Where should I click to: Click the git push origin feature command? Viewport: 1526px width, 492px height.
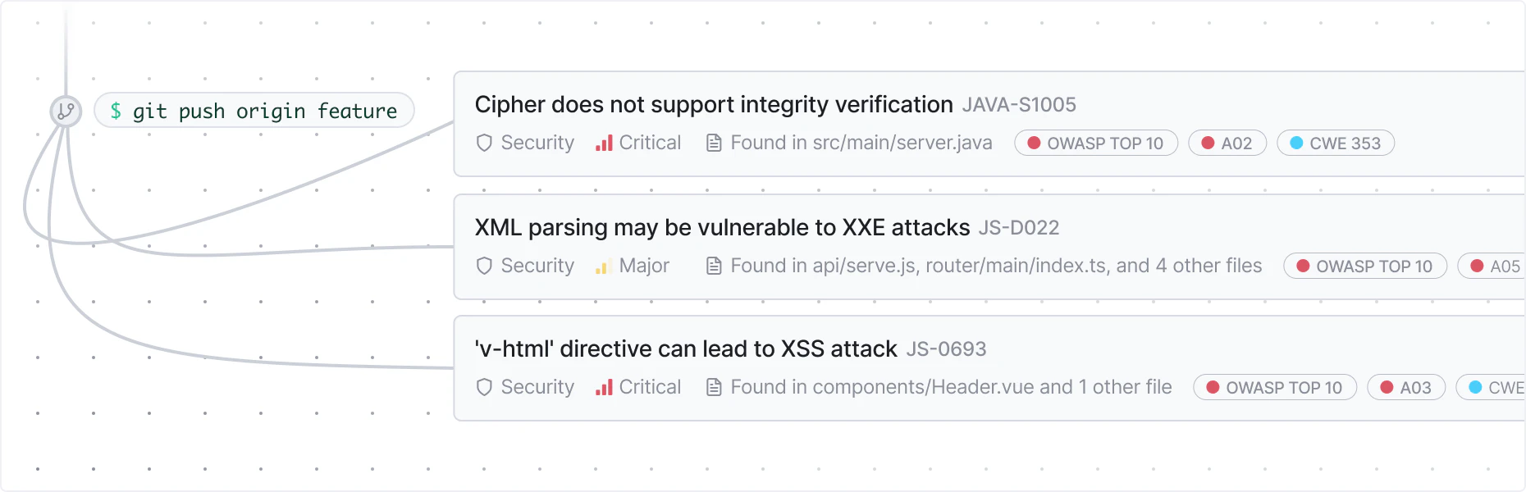point(254,111)
